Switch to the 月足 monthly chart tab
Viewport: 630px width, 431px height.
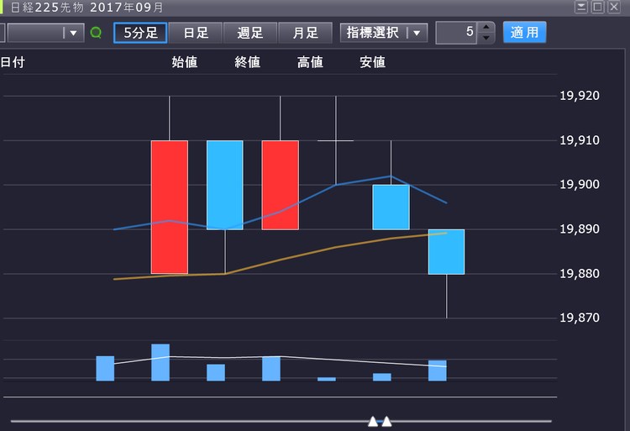pyautogui.click(x=306, y=33)
